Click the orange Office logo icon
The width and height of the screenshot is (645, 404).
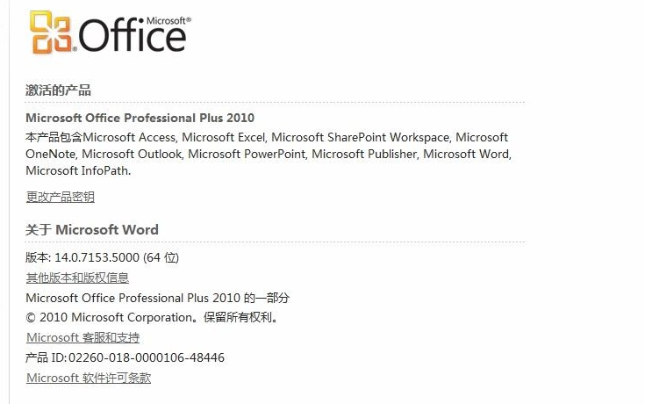click(52, 32)
